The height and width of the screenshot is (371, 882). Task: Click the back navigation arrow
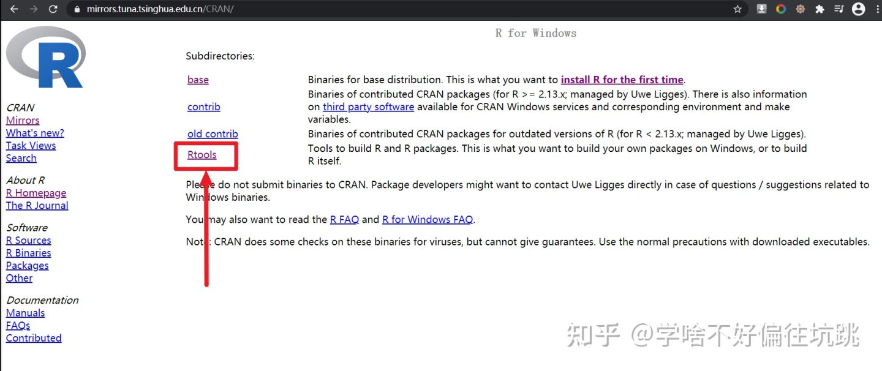[13, 9]
